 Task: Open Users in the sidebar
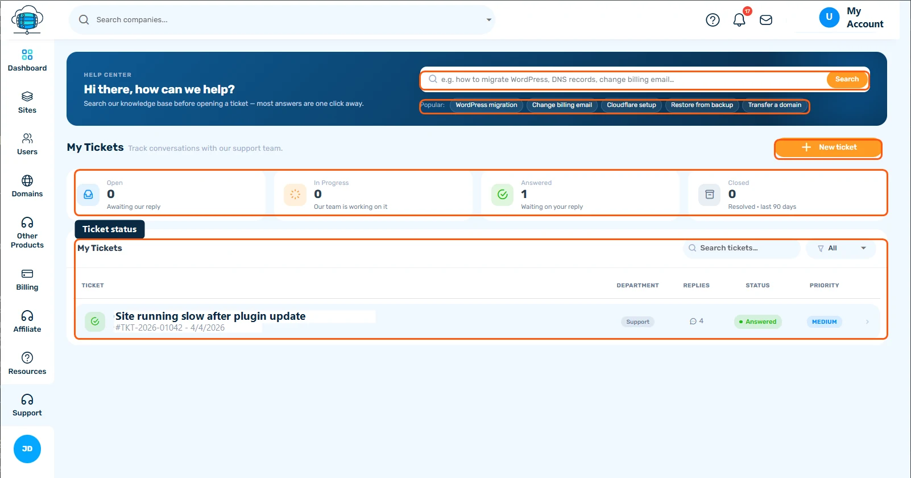[x=27, y=145]
